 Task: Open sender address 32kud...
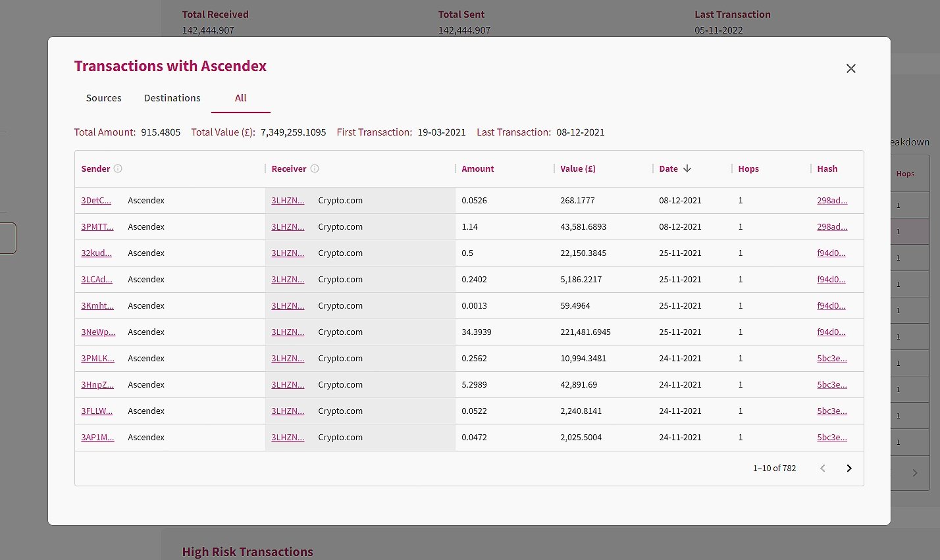point(97,253)
